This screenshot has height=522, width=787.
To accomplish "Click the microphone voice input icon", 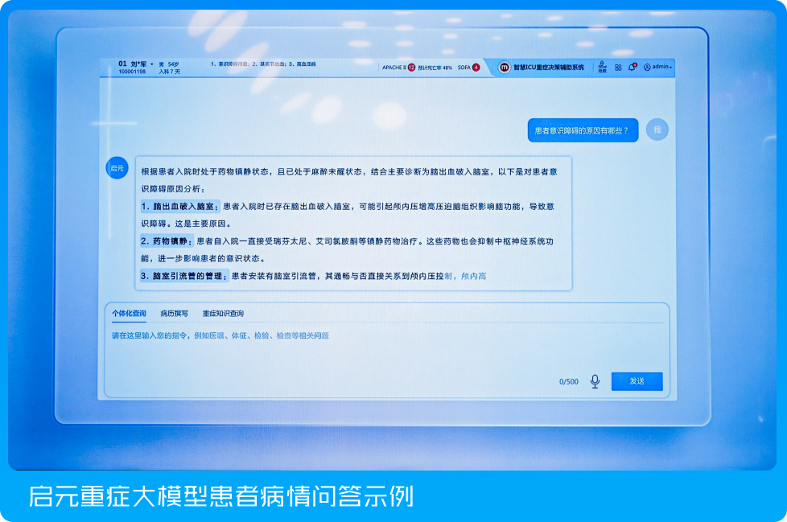I will click(x=595, y=381).
